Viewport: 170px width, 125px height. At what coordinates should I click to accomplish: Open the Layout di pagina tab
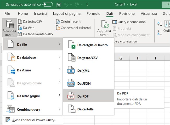click(67, 14)
